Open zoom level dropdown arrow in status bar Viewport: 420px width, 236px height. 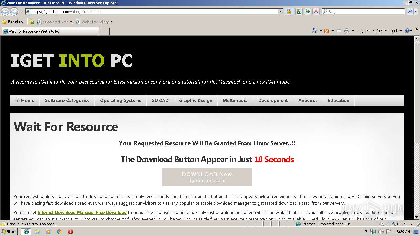[411, 224]
